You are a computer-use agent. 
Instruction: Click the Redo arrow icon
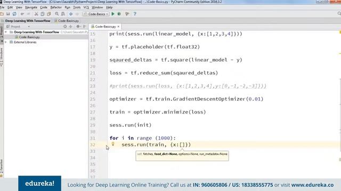pos(28,14)
